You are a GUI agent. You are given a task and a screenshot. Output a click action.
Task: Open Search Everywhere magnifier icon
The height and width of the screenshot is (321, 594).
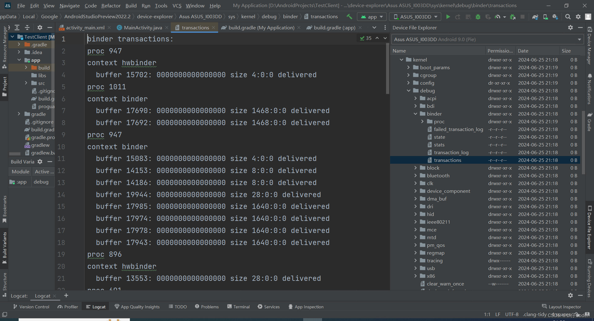(x=568, y=17)
